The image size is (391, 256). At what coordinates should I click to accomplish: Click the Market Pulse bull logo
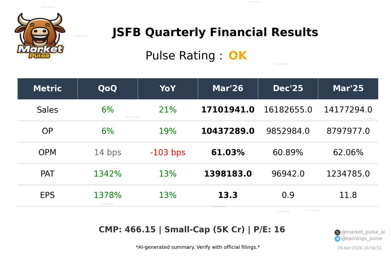(x=40, y=36)
